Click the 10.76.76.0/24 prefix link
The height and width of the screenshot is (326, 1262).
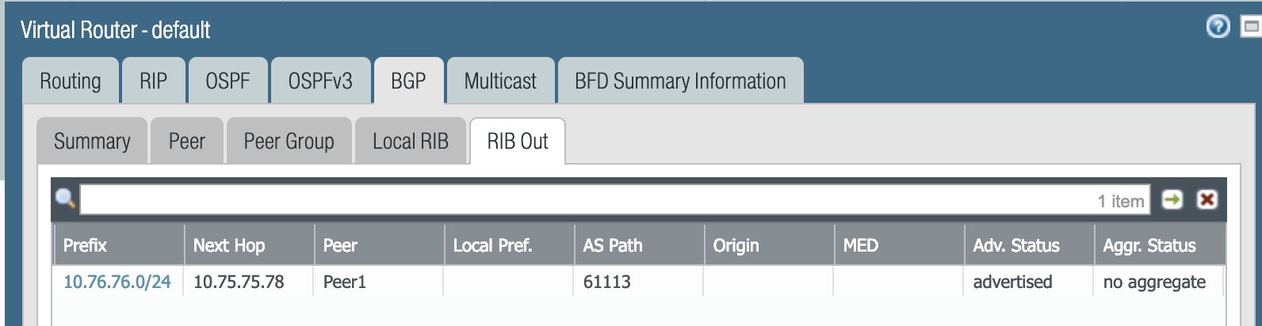click(117, 282)
